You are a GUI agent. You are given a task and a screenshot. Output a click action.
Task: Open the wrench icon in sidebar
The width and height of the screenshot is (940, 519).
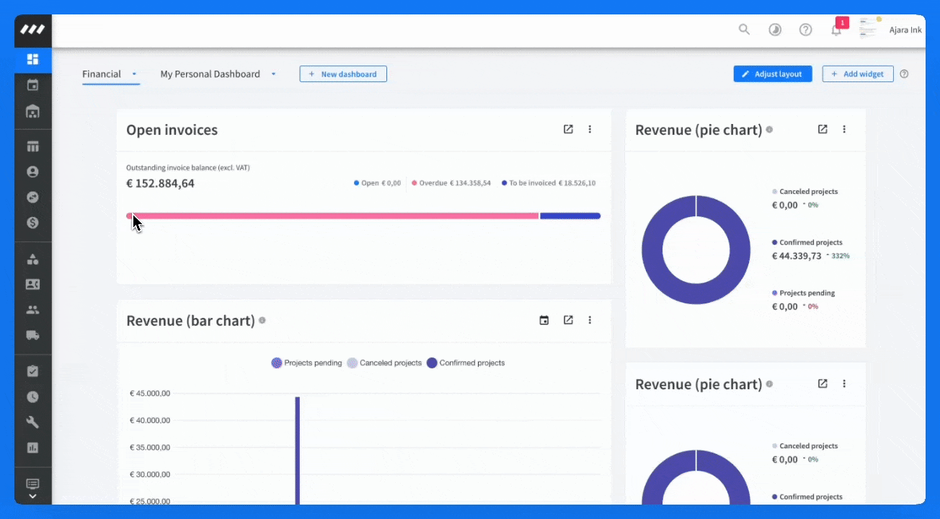[x=32, y=422]
